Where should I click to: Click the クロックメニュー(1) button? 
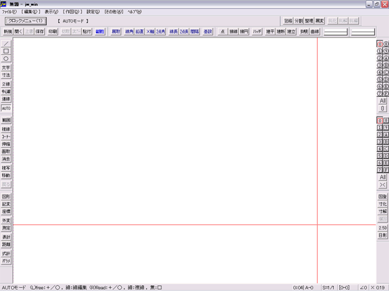click(x=25, y=21)
